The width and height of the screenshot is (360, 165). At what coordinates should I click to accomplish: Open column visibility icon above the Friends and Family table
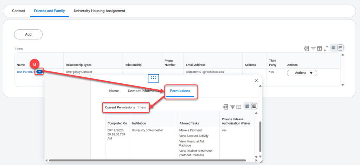tap(319, 49)
